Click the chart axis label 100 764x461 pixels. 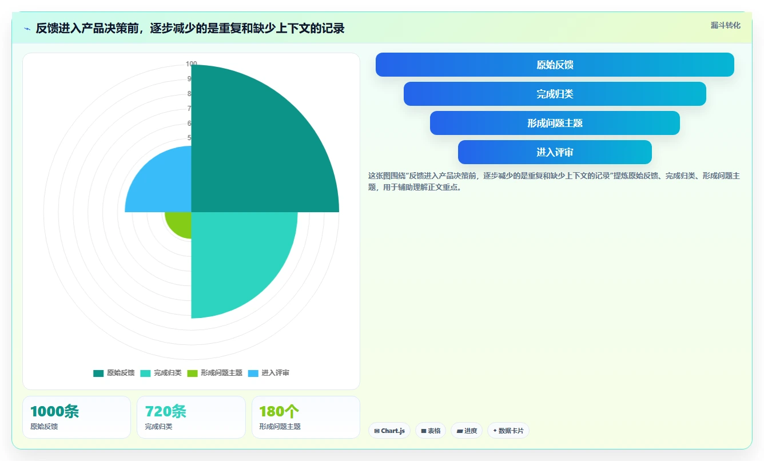pyautogui.click(x=192, y=64)
